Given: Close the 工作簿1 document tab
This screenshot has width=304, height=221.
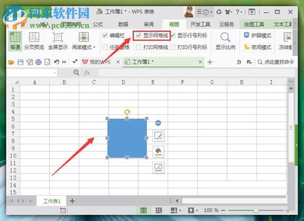Looking at the screenshot, I should coord(200,62).
